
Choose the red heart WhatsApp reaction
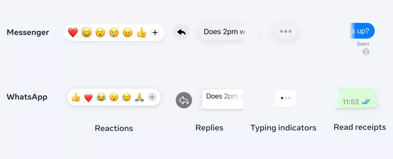pos(88,98)
